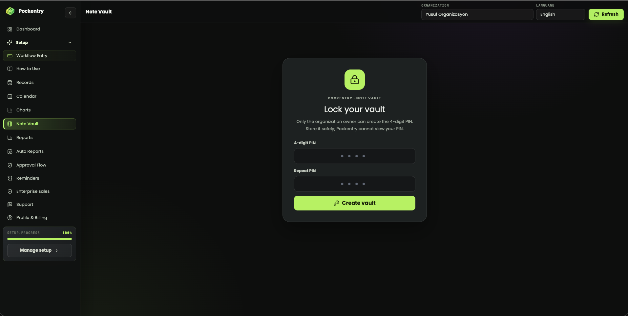Viewport: 628px width, 316px height.
Task: Click the Auto Reports icon
Action: [10, 151]
